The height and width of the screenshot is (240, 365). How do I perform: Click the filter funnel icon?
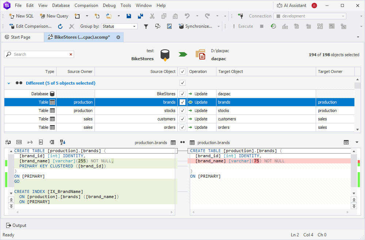(146, 26)
